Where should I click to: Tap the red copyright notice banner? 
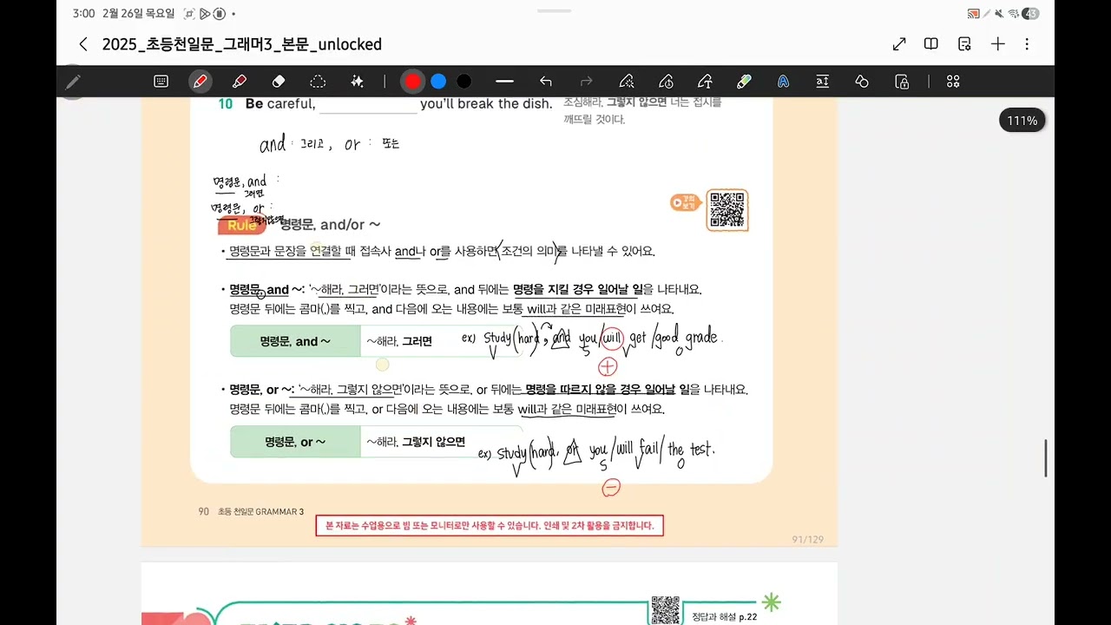[490, 526]
